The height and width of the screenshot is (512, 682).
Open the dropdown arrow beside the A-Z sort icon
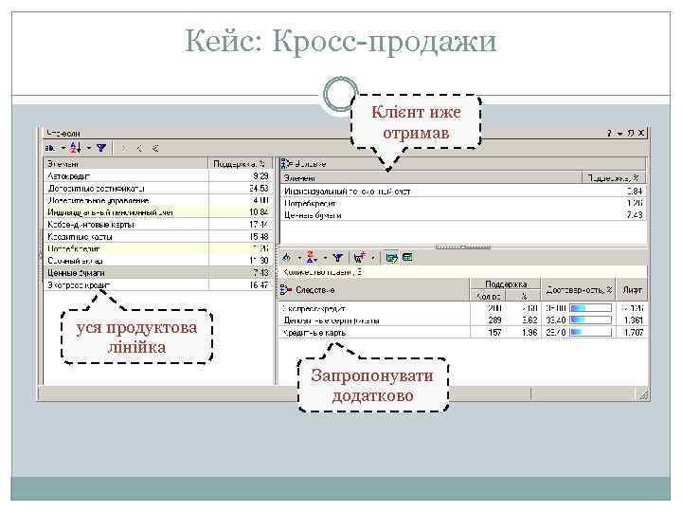89,149
